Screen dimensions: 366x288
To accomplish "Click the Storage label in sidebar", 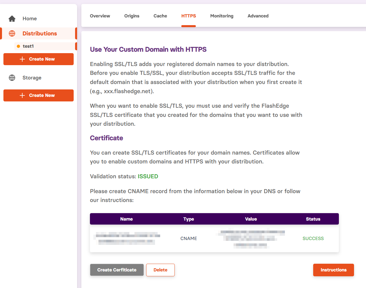I will tap(32, 78).
